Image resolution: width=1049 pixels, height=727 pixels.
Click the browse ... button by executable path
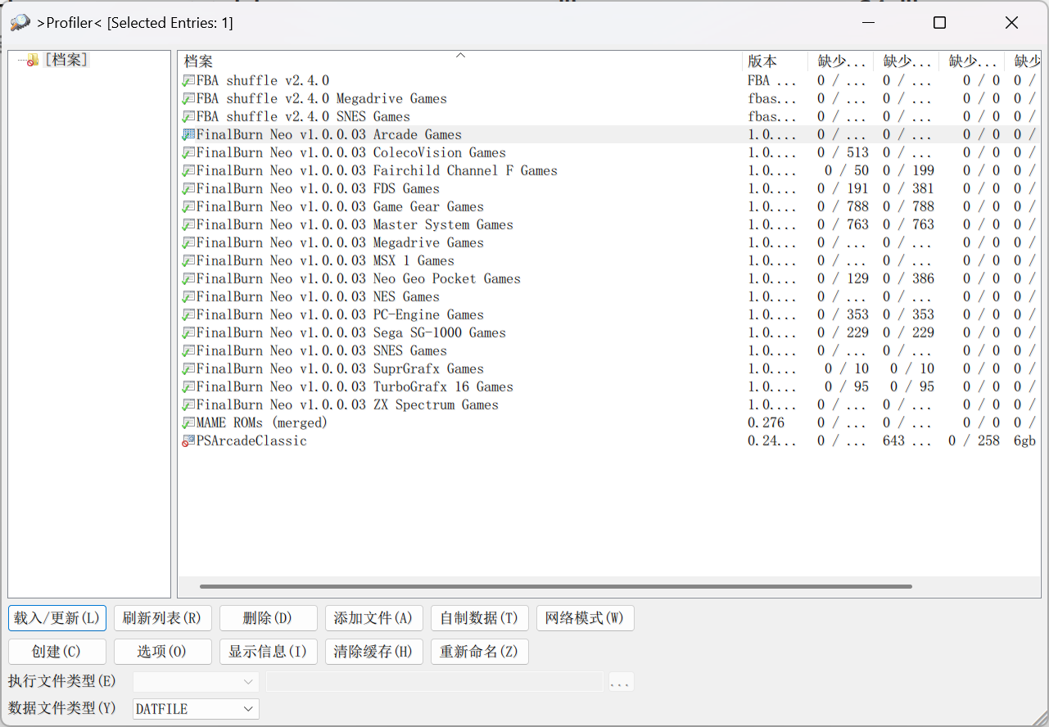pyautogui.click(x=620, y=682)
